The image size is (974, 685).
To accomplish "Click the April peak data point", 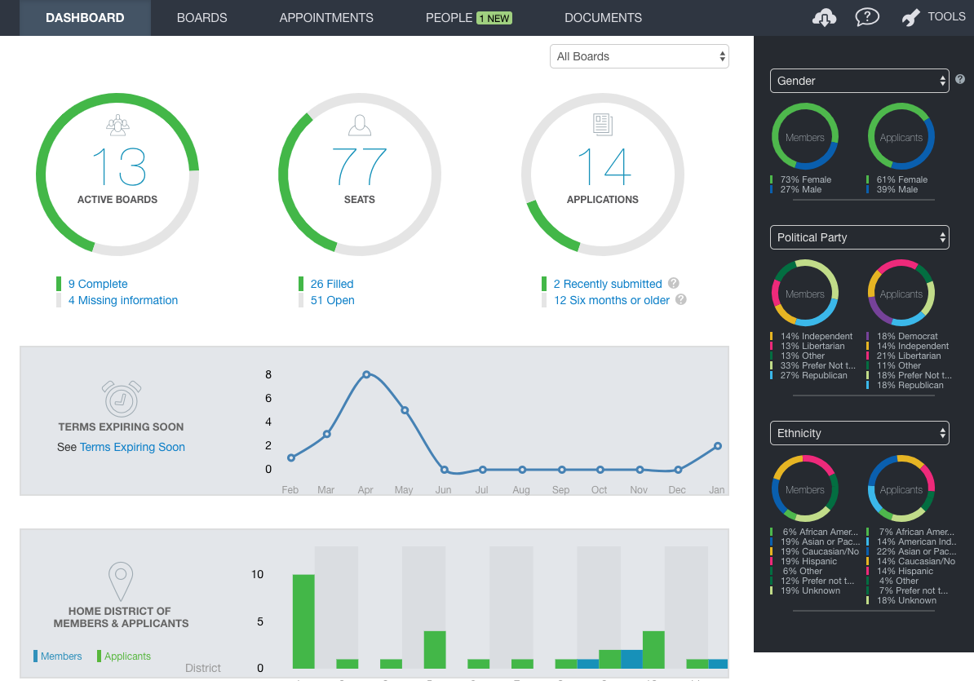I will coord(366,374).
